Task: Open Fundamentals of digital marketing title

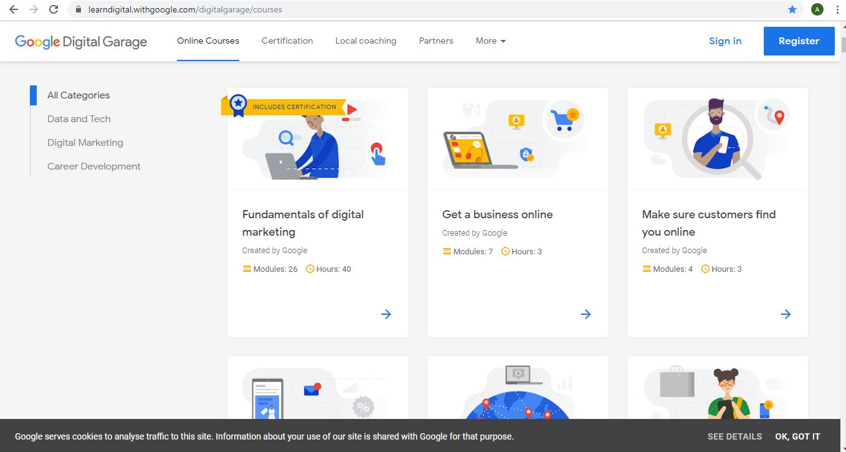Action: [x=303, y=223]
